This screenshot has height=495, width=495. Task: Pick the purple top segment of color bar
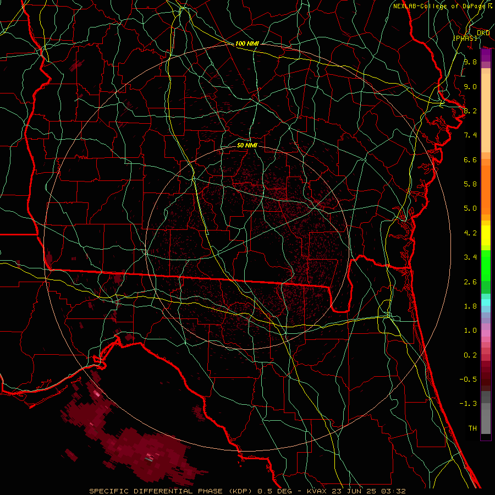click(x=486, y=55)
